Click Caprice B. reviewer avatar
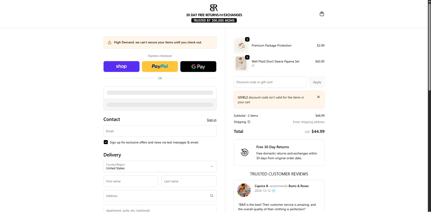431x212 pixels. tap(244, 190)
